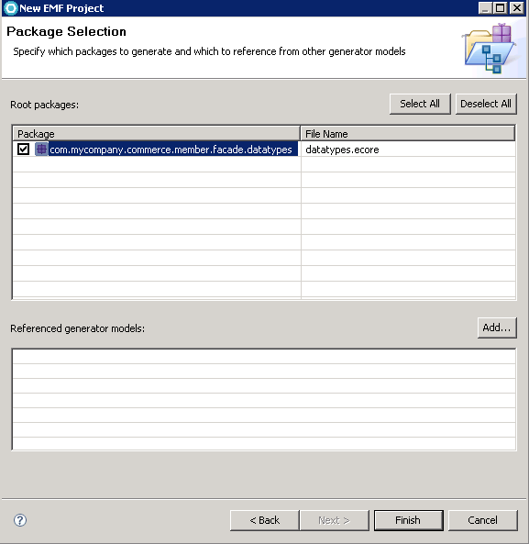
Task: Open help via the question mark icon
Action: coord(20,520)
